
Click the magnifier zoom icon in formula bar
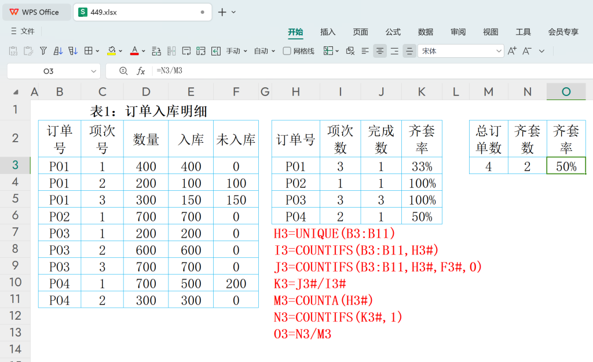point(123,71)
